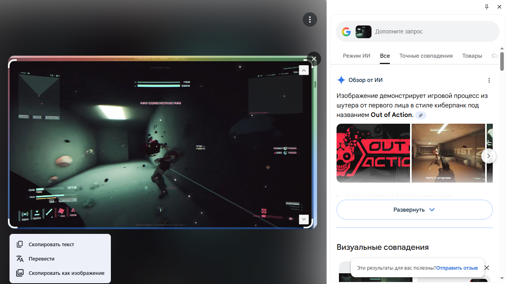Click the 'CORE ACTIVE' label in game image

(x=161, y=103)
